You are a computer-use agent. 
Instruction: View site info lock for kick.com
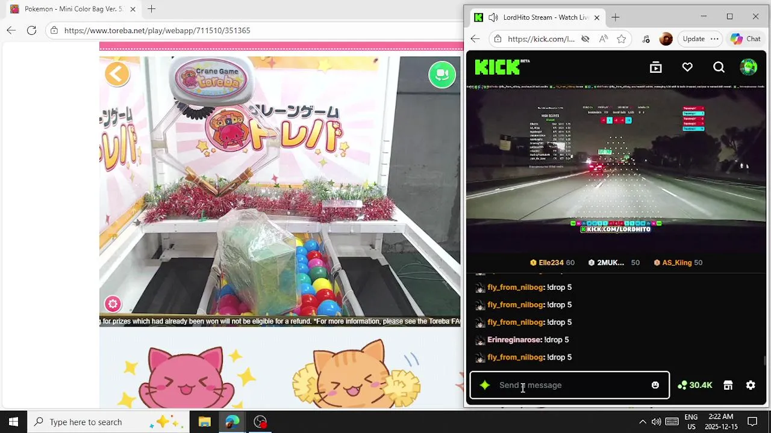(x=498, y=39)
